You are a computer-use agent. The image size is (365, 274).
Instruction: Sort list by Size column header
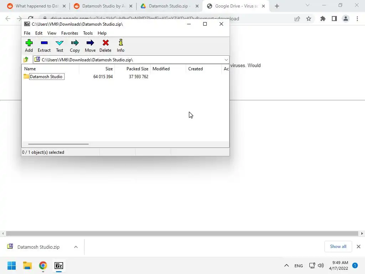tap(97, 69)
